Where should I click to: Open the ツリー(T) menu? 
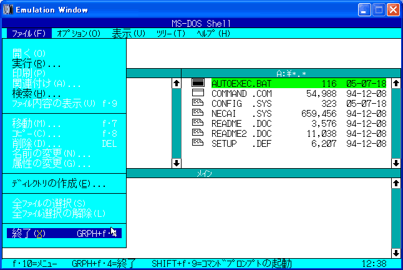click(171, 34)
